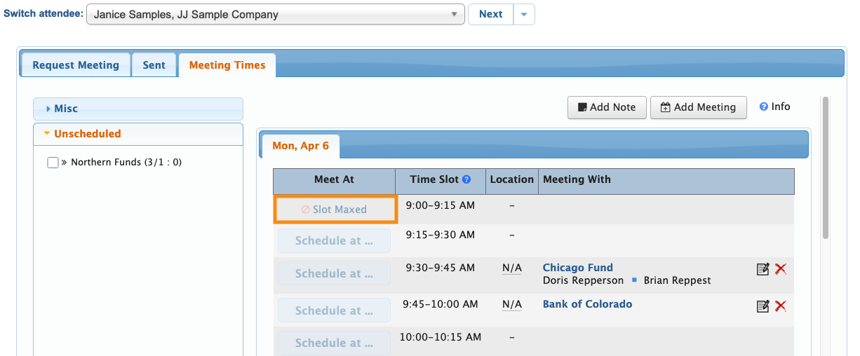Click the Add Note button

click(607, 107)
